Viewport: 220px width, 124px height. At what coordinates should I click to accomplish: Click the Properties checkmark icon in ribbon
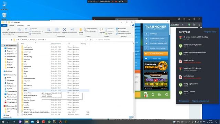coord(102,30)
